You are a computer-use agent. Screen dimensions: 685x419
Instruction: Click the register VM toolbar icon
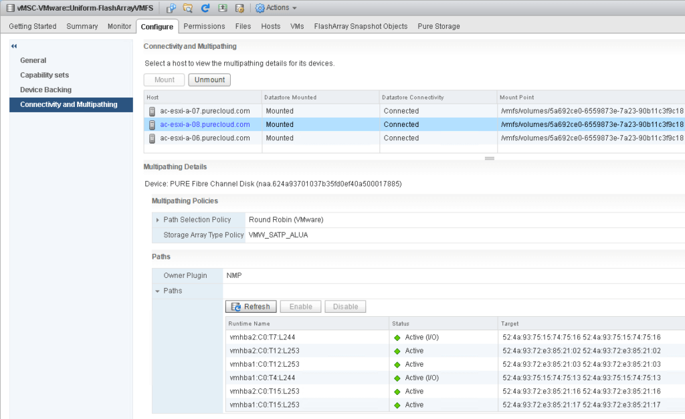pyautogui.click(x=171, y=8)
